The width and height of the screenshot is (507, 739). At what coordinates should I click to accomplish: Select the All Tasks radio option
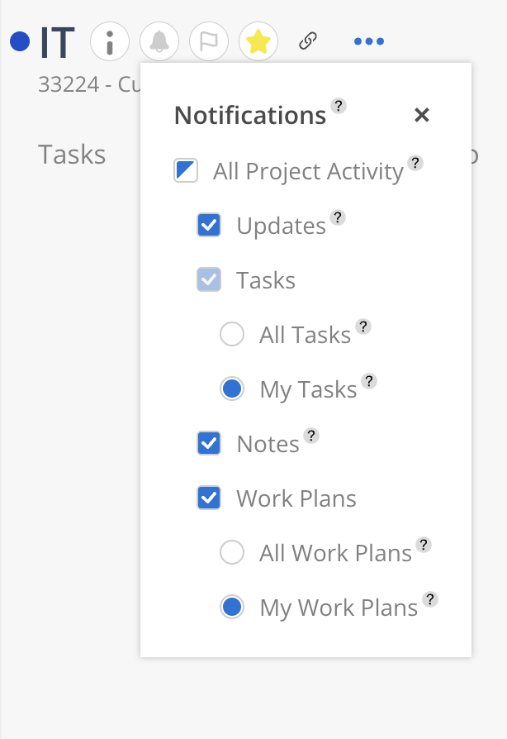click(232, 334)
